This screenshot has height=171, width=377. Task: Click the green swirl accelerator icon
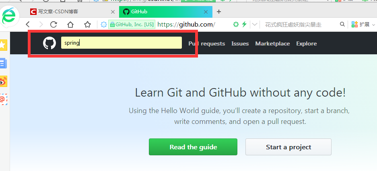(x=236, y=24)
